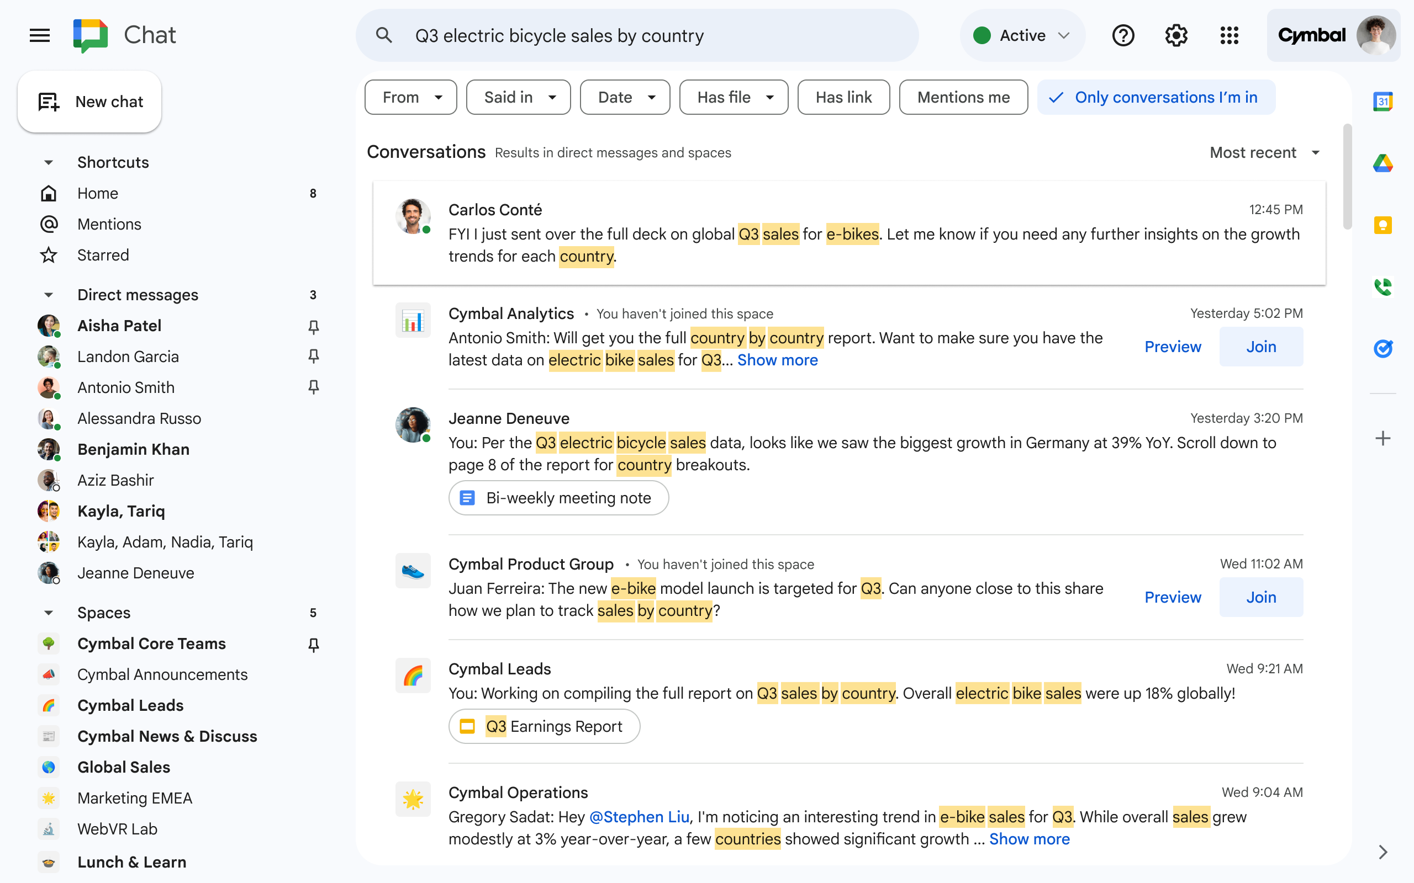Image resolution: width=1414 pixels, height=883 pixels.
Task: Open the Google Keep side panel icon
Action: [1383, 225]
